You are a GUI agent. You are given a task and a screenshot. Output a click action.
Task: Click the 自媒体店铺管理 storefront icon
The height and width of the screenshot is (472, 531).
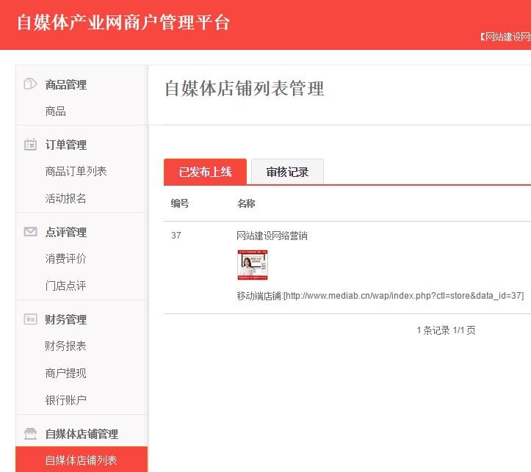(30, 433)
